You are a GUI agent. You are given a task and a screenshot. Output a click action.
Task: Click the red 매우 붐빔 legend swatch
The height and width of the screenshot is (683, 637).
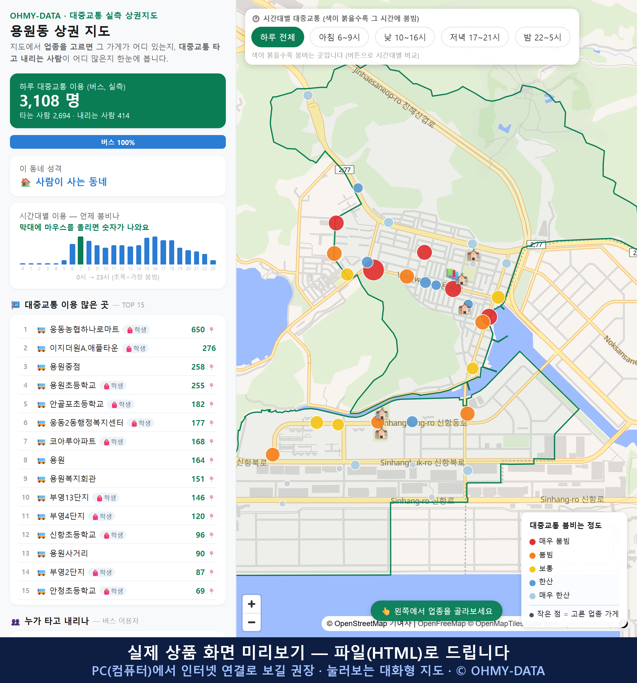click(x=532, y=542)
